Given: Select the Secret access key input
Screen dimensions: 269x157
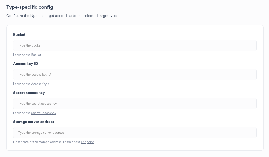Looking at the screenshot, I should click(135, 104).
